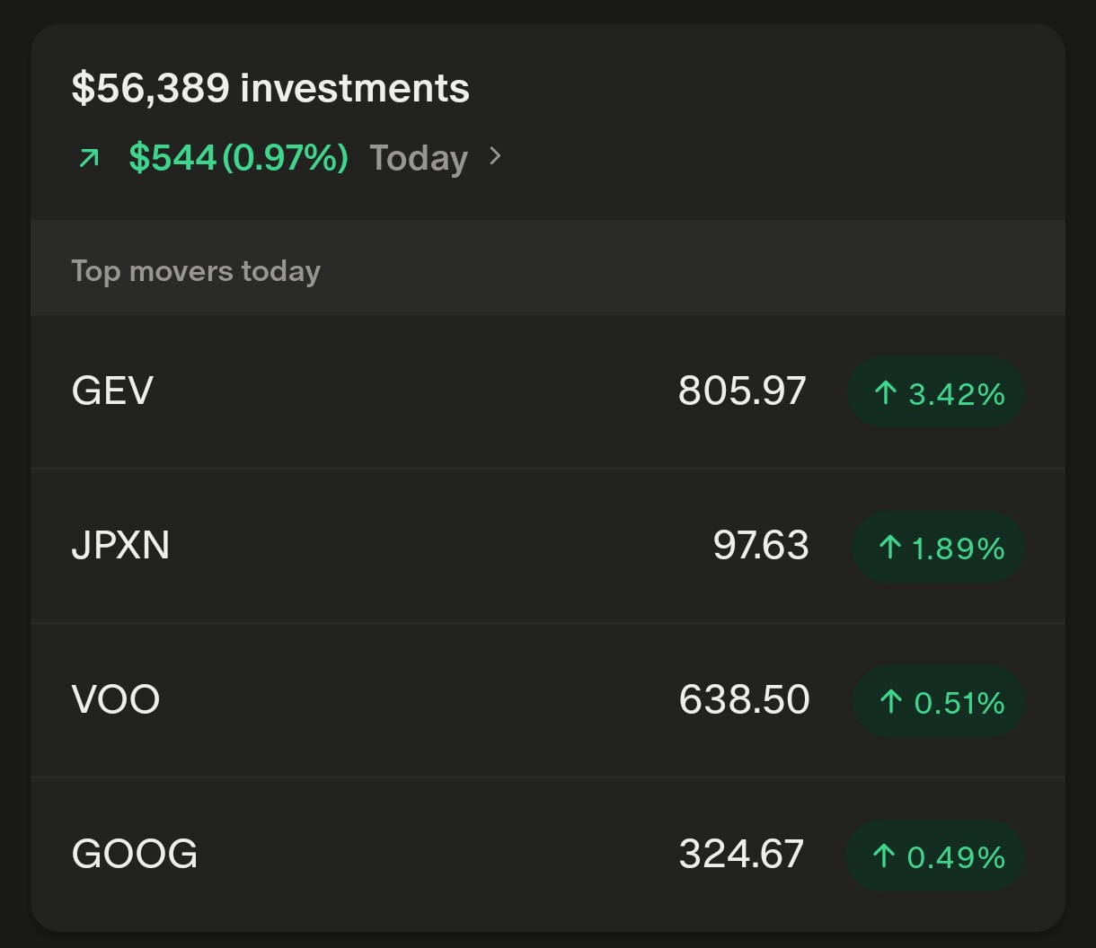1096x948 pixels.
Task: Click the JPXN 1.89% change badge
Action: 938,547
